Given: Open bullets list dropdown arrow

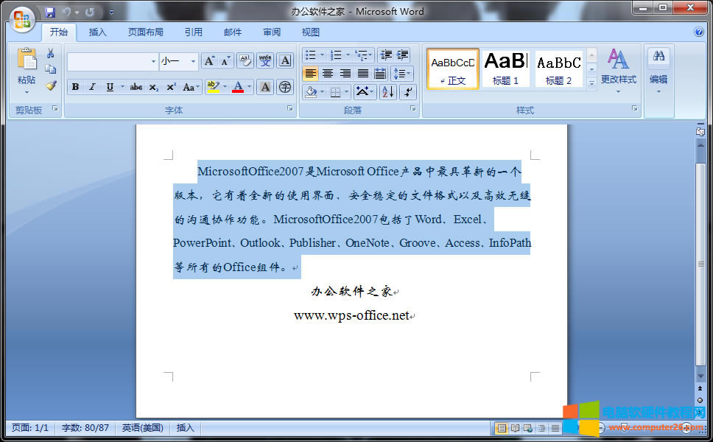Looking at the screenshot, I should click(323, 55).
